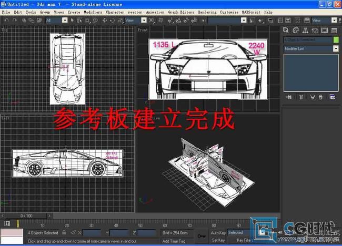Click frame 50 on the timeline

pyautogui.click(x=140, y=225)
